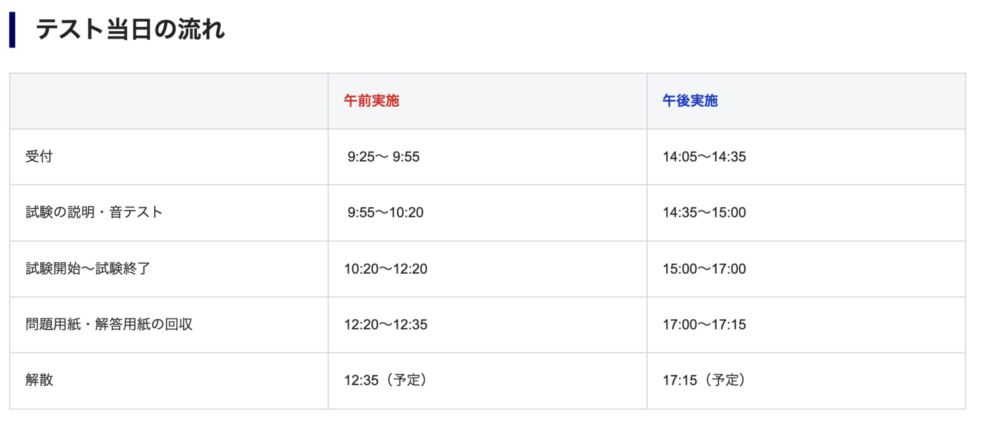Click the テスト当日の流れ heading
Screen dimensions: 983x428
click(131, 30)
